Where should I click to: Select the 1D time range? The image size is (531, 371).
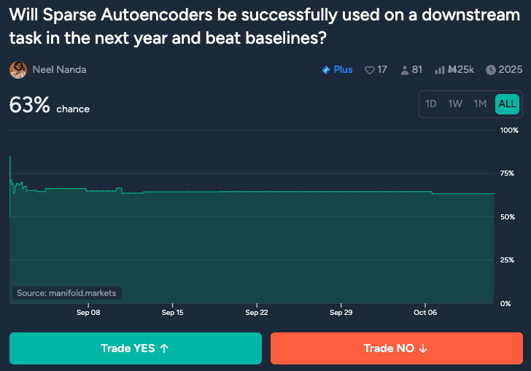click(x=431, y=104)
